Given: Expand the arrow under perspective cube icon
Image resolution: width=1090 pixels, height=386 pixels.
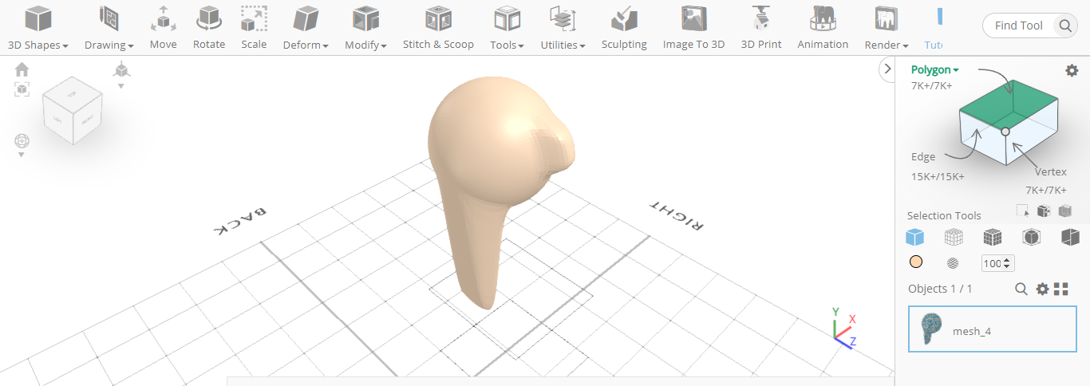Looking at the screenshot, I should 121,85.
